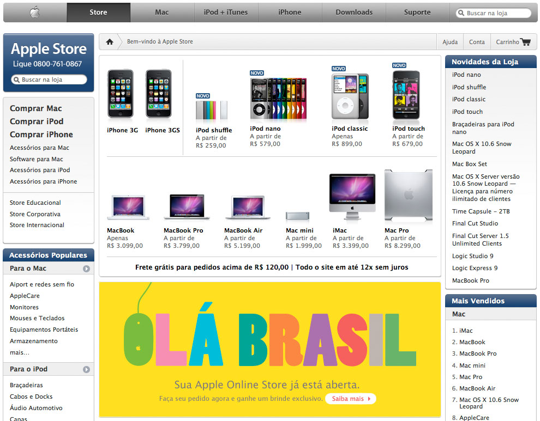Focus the top Buscar na loja field
Viewport: 540px width, 421px height.
tap(494, 13)
